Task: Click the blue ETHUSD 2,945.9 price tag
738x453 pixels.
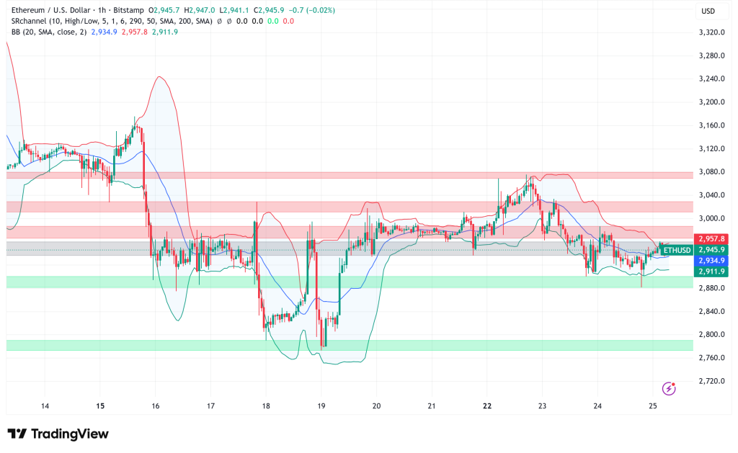Action: (x=710, y=248)
